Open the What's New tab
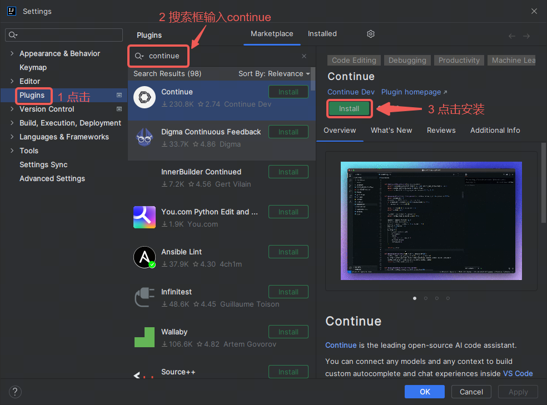Screen dimensions: 547x405 (391, 131)
